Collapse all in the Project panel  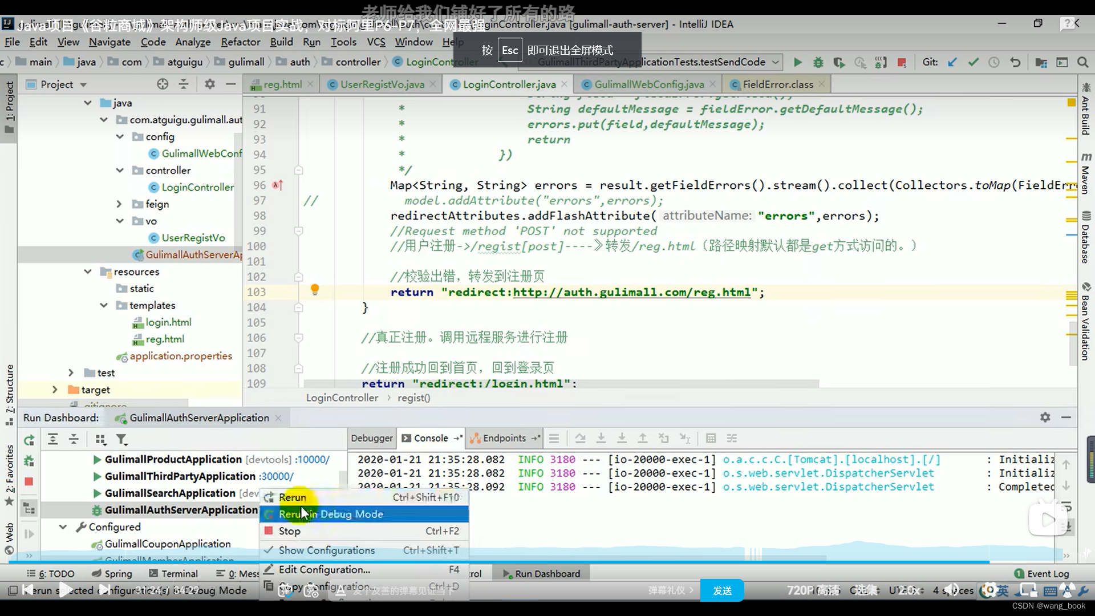(x=184, y=84)
